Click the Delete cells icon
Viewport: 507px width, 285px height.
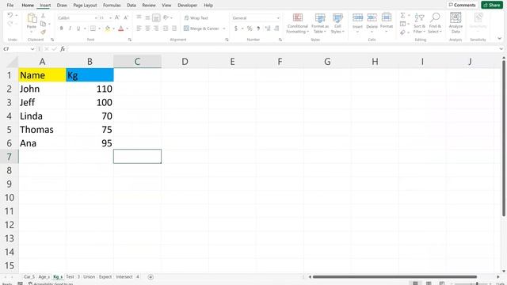click(x=372, y=17)
